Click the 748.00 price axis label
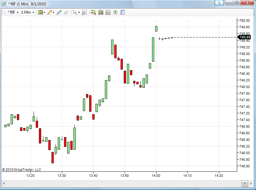 pos(244,87)
